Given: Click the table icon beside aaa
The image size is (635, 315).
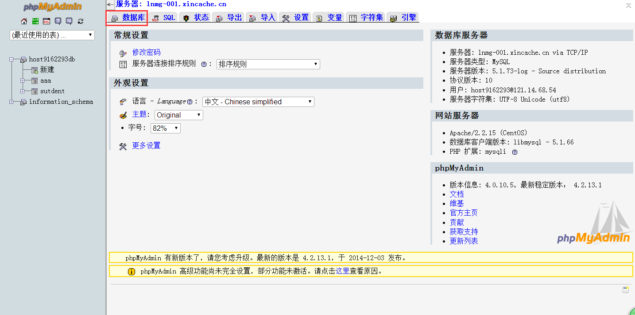Looking at the screenshot, I should point(35,80).
